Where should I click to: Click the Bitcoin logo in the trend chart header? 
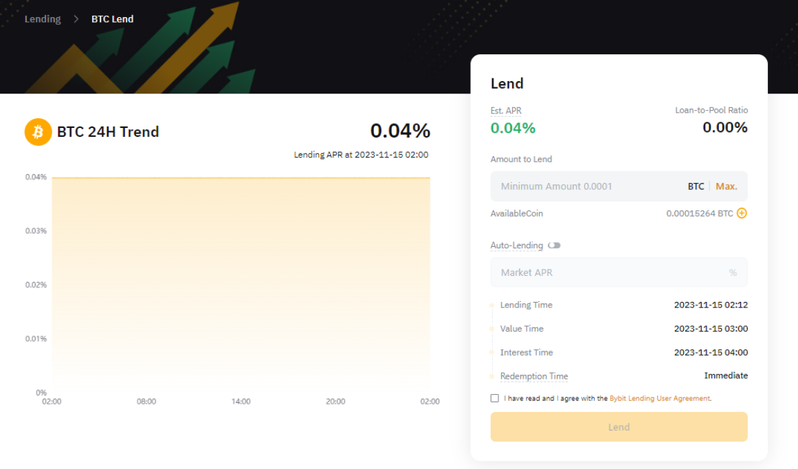38,132
